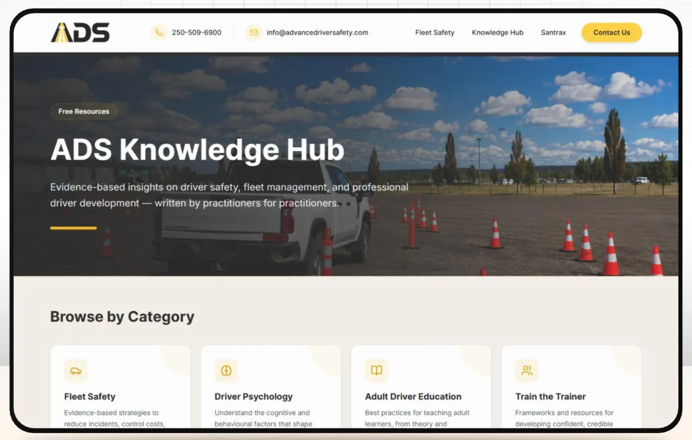Click the phone icon beside 250-509-6900

click(158, 32)
